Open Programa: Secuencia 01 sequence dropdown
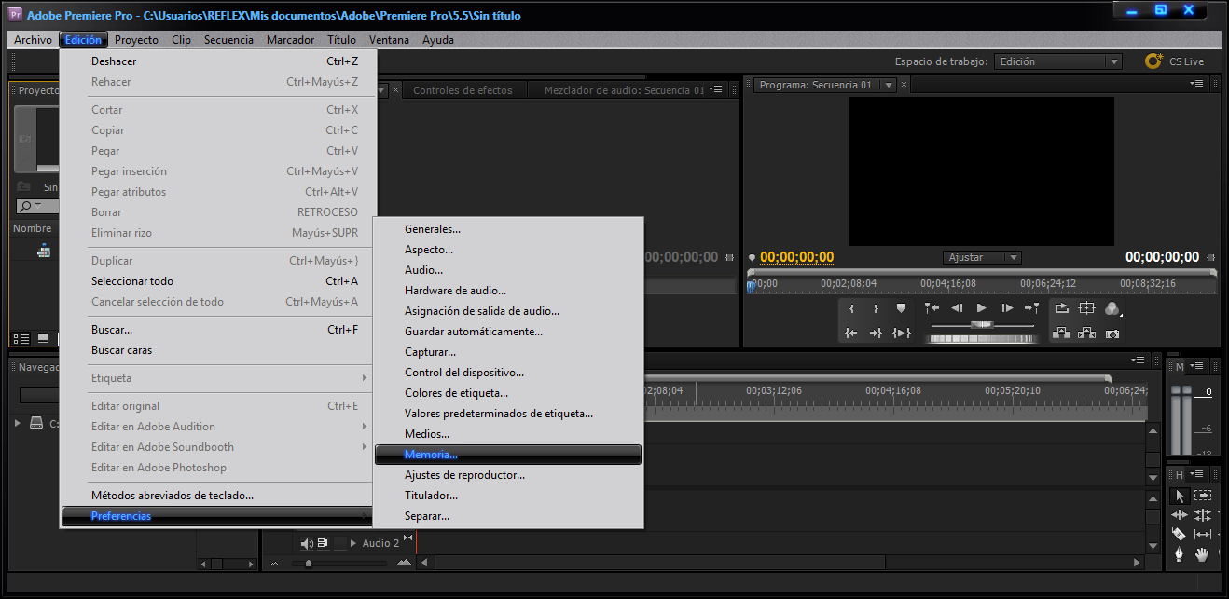 [889, 85]
